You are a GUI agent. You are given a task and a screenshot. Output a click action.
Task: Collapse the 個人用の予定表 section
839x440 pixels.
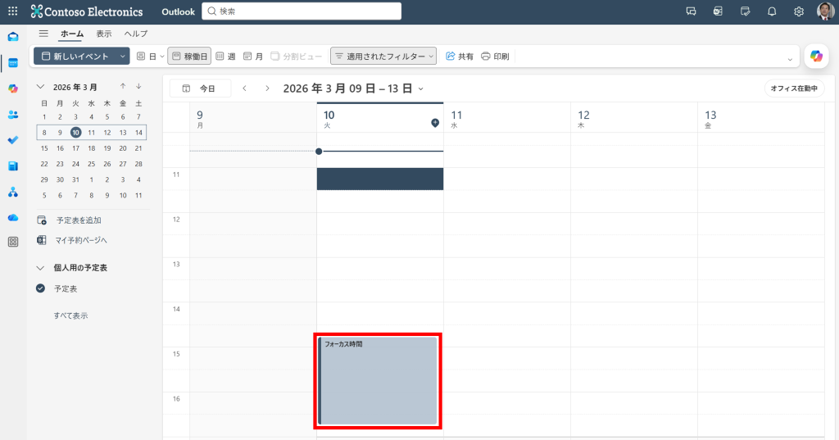[x=40, y=268]
